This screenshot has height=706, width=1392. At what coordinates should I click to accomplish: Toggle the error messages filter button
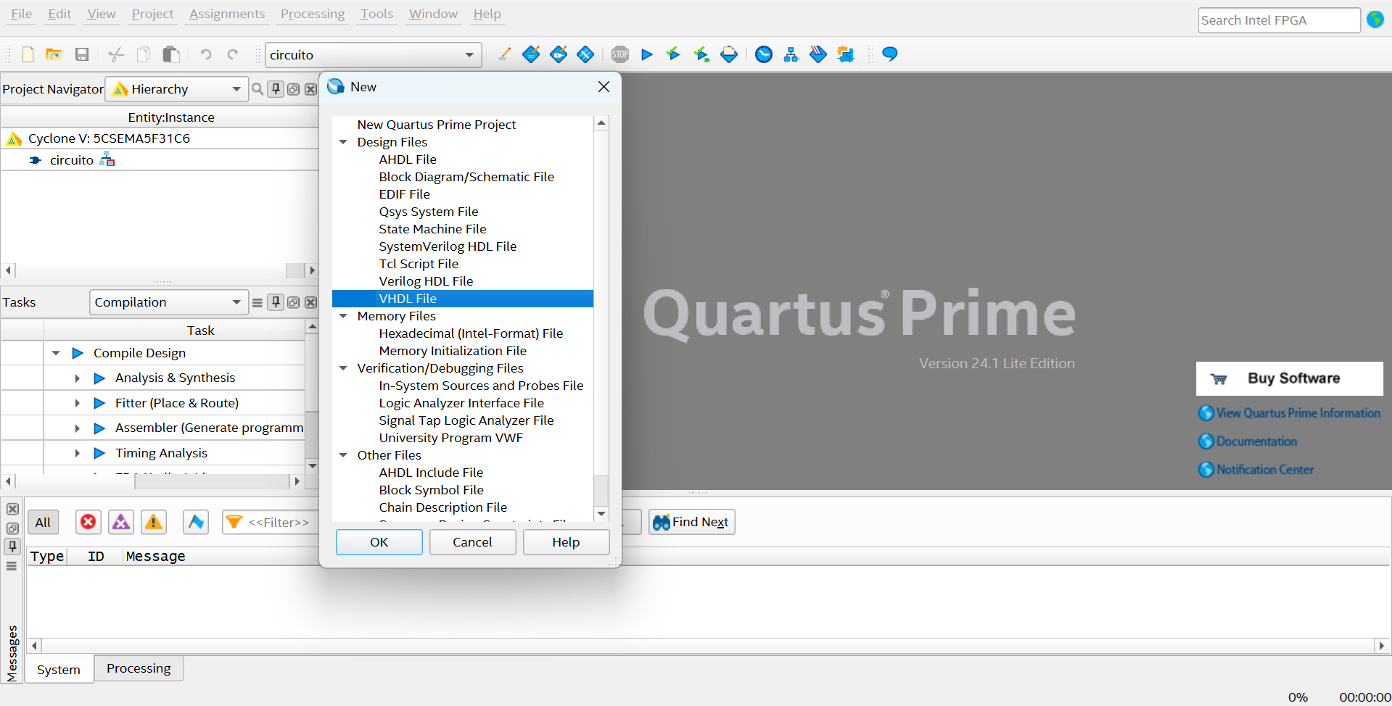(88, 522)
